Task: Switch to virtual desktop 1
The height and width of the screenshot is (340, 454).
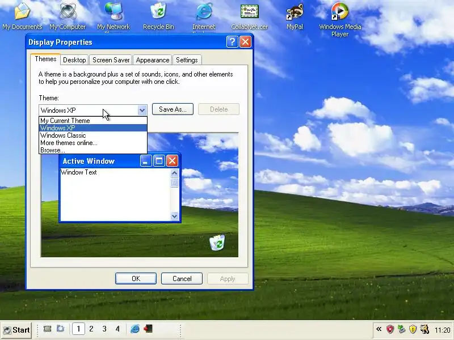Action: pyautogui.click(x=78, y=329)
